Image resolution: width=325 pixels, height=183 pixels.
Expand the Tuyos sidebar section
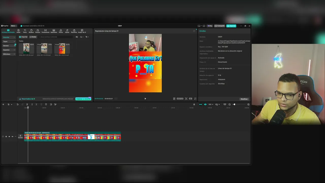click(9, 41)
